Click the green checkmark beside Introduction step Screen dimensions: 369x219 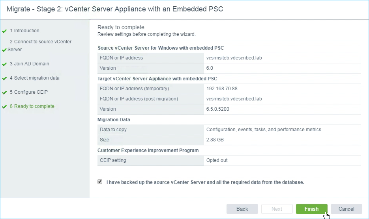click(4, 31)
